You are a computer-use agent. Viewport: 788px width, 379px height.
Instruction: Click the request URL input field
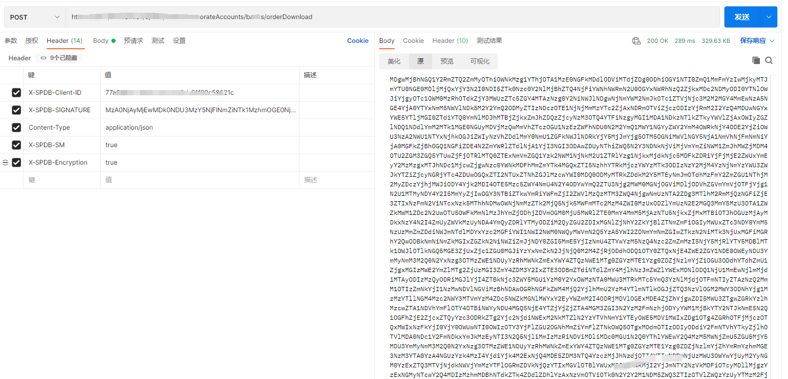point(392,17)
